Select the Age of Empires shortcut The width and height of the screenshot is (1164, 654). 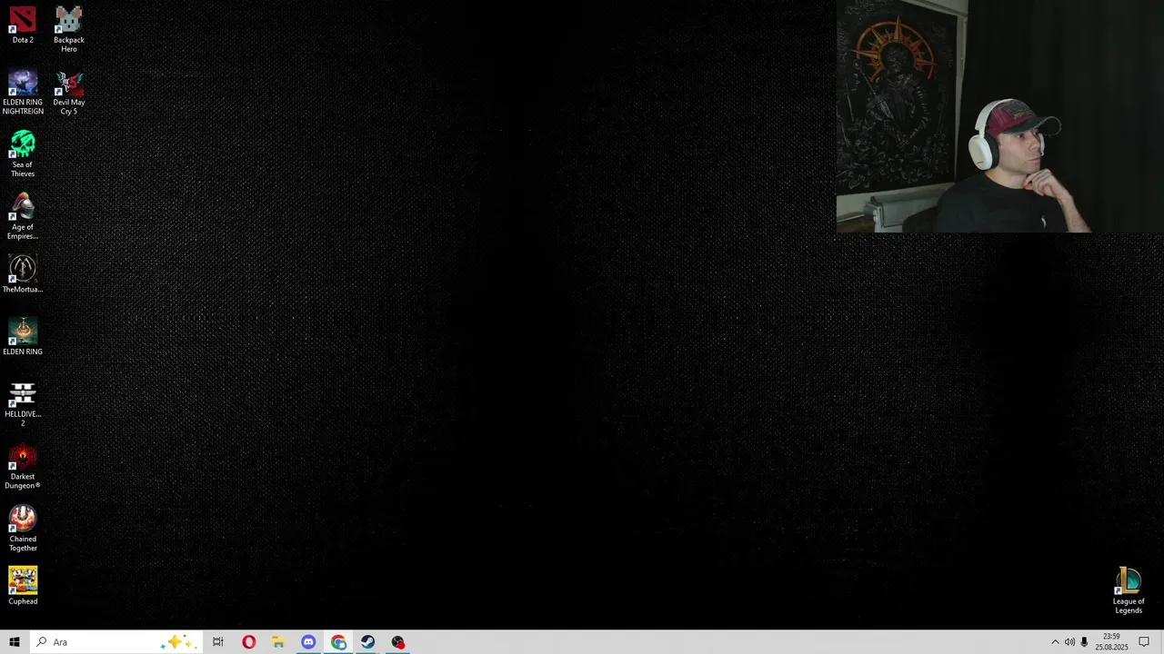(x=23, y=216)
